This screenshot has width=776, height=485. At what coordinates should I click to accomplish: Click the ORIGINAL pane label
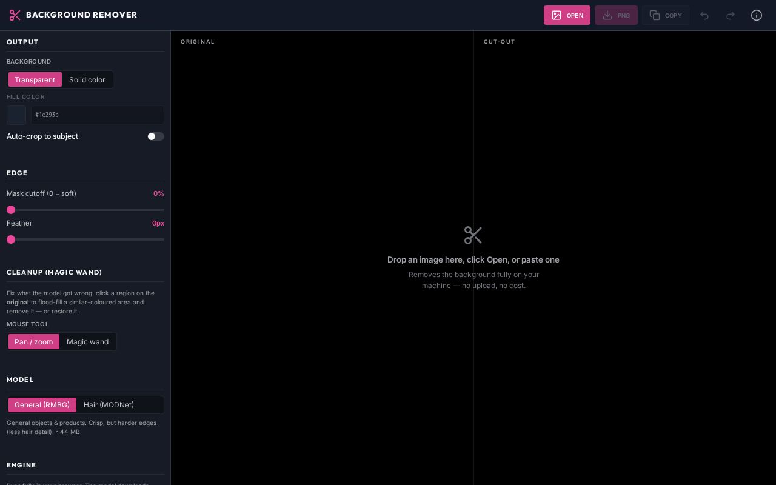point(198,42)
